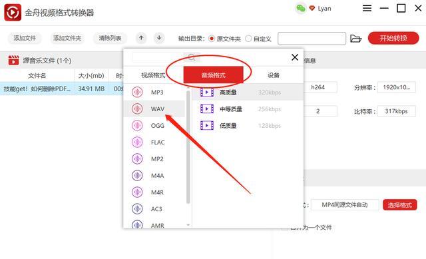
Task: Select OGG audio format
Action: 154,126
